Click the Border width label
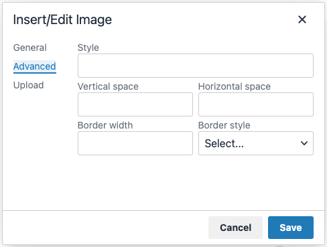Viewport: 327px width, 247px height. pos(105,125)
